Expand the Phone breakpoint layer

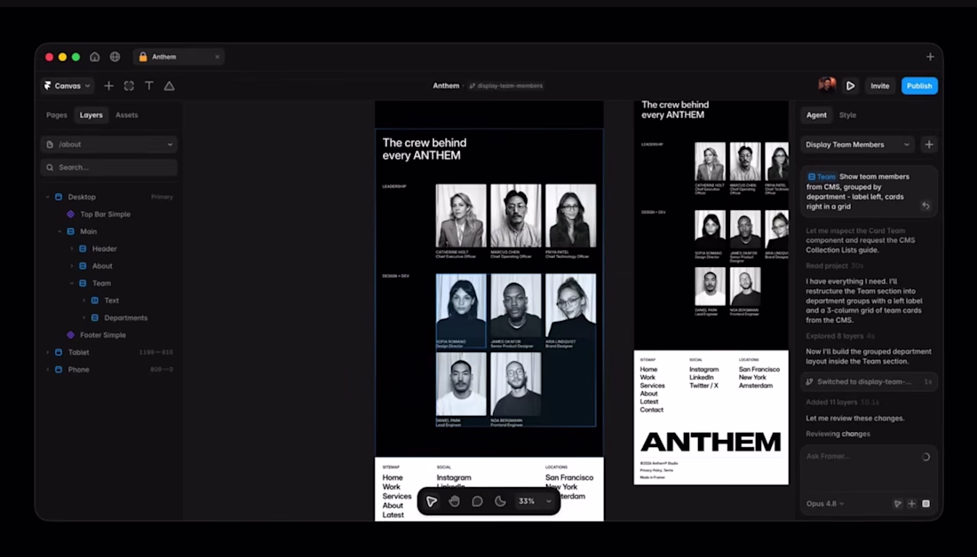pos(47,370)
